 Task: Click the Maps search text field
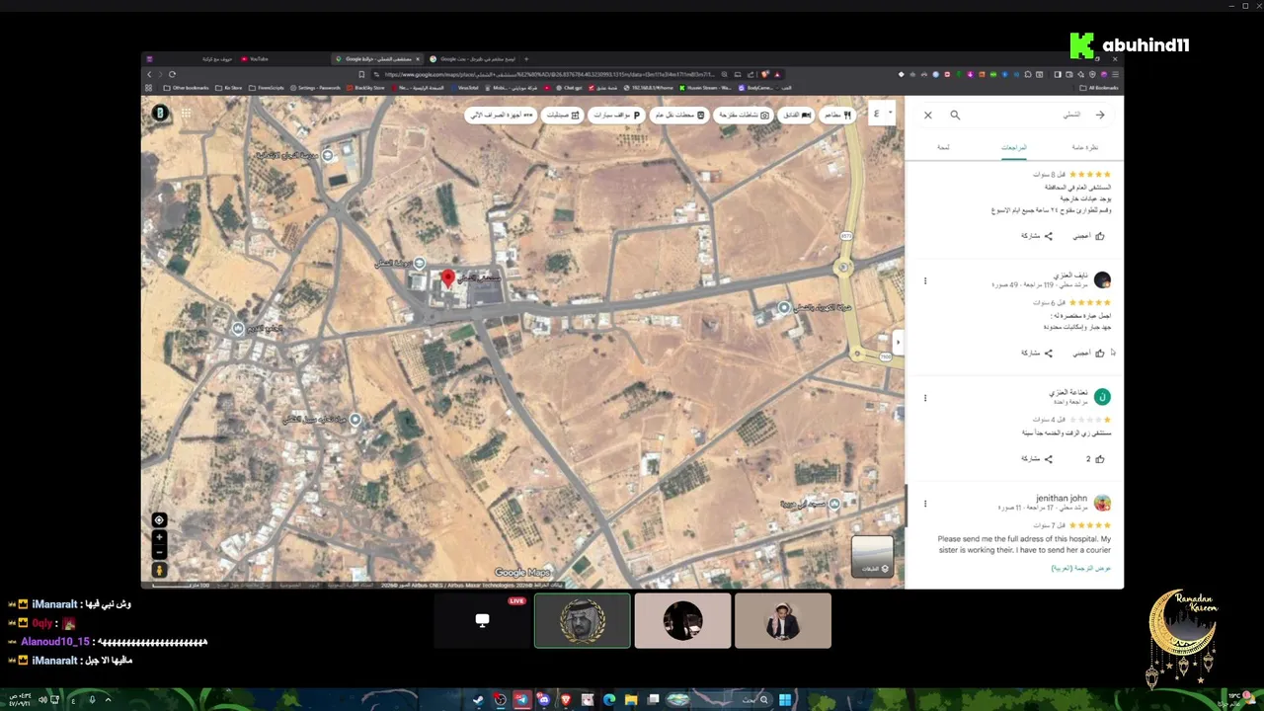click(x=1027, y=116)
